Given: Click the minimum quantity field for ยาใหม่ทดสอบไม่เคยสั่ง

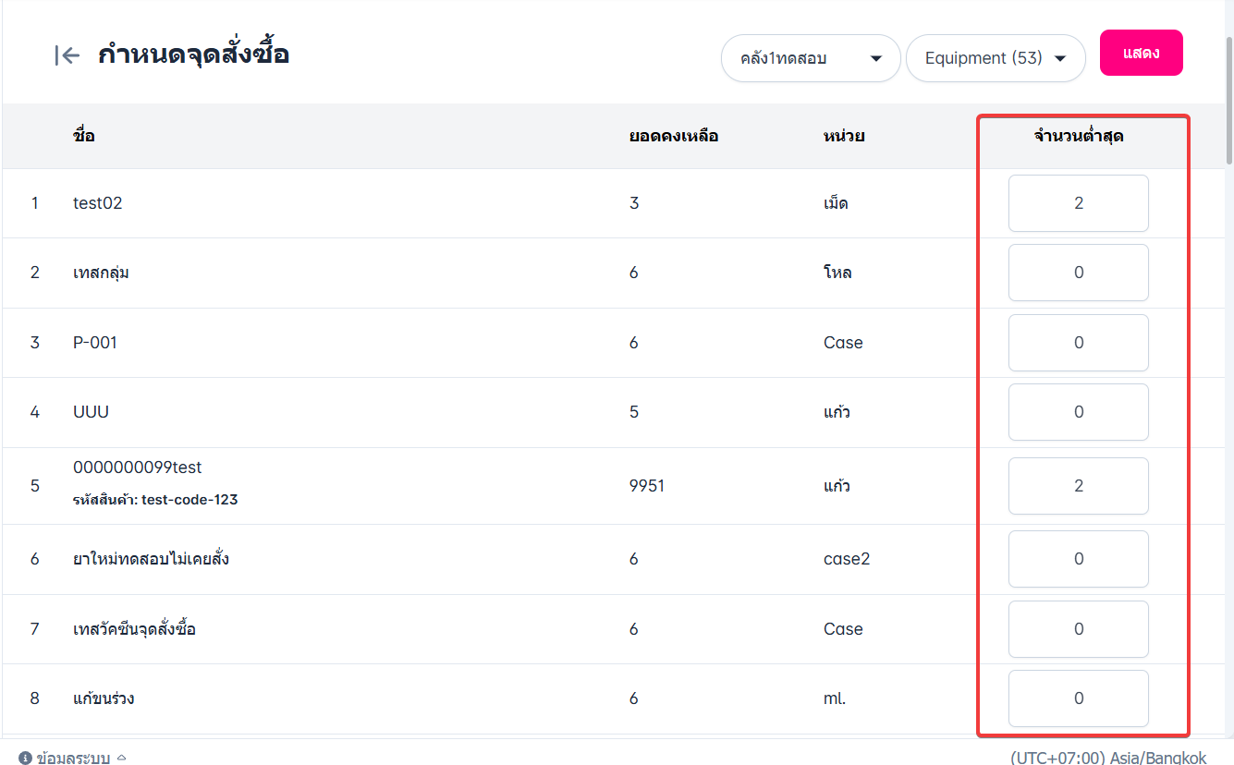Looking at the screenshot, I should click(1078, 559).
